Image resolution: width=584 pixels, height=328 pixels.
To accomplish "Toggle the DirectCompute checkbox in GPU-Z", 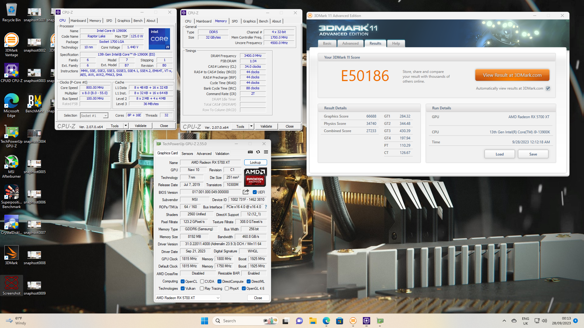I will click(219, 282).
